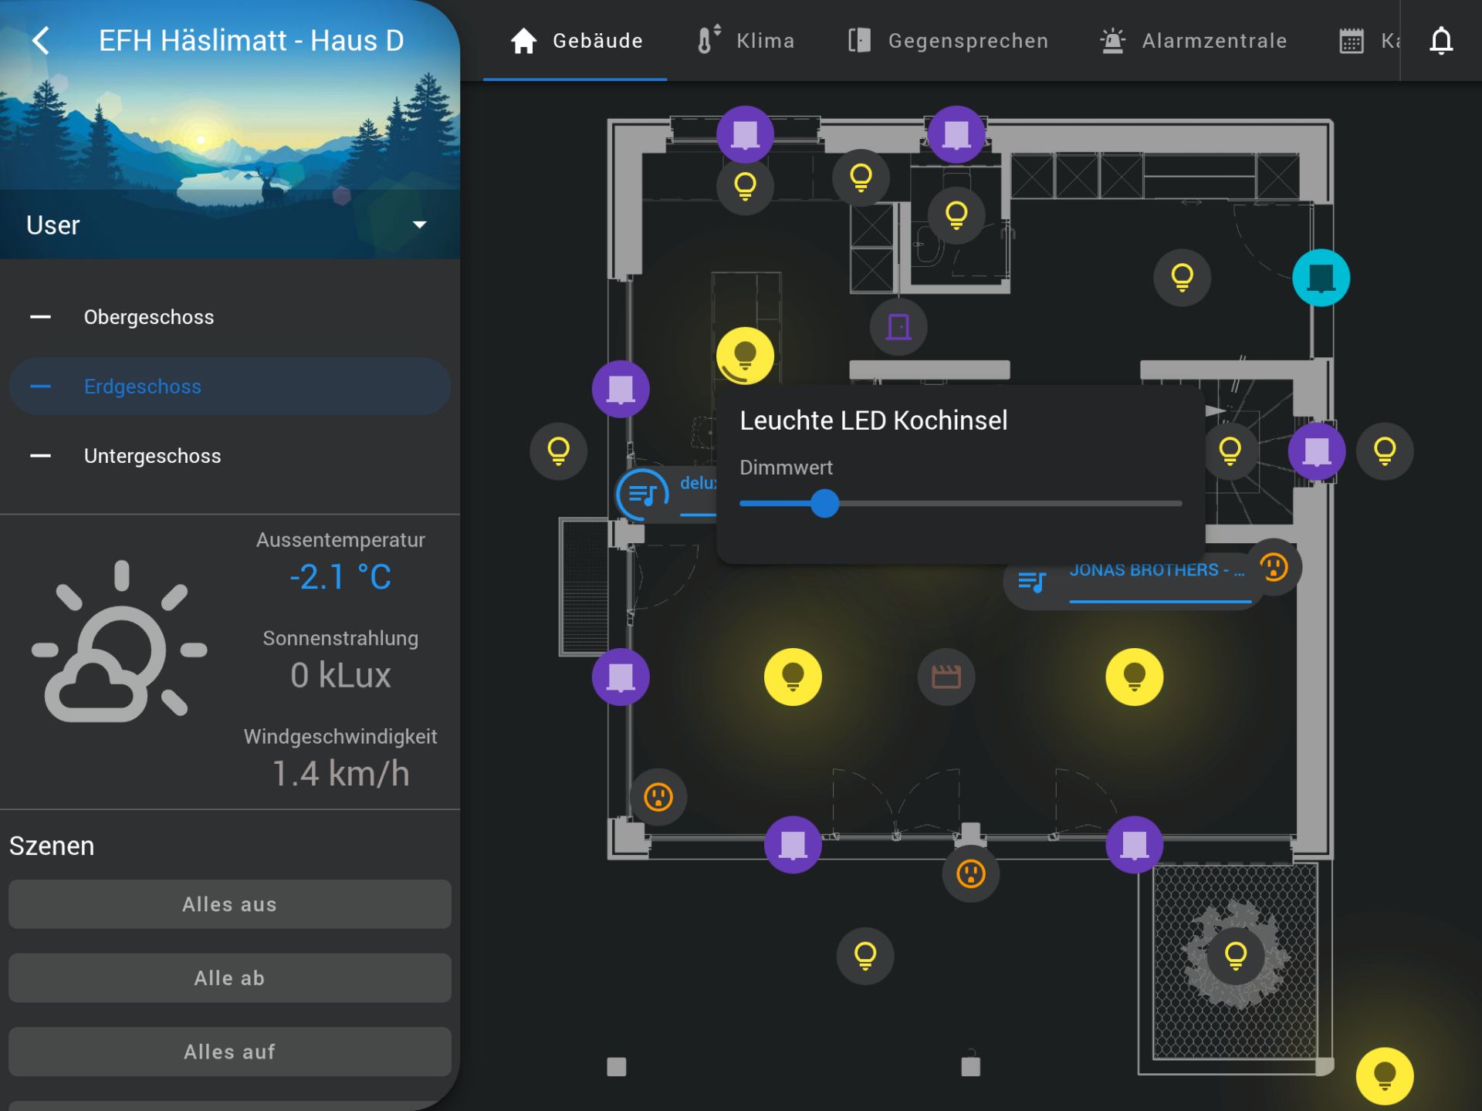Toggle the unlit lamp left of the house
Screen dimensions: 1482x1111
click(558, 451)
